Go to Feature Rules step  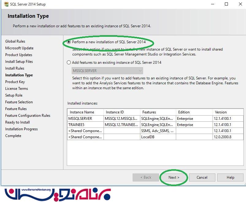pyautogui.click(x=16, y=109)
